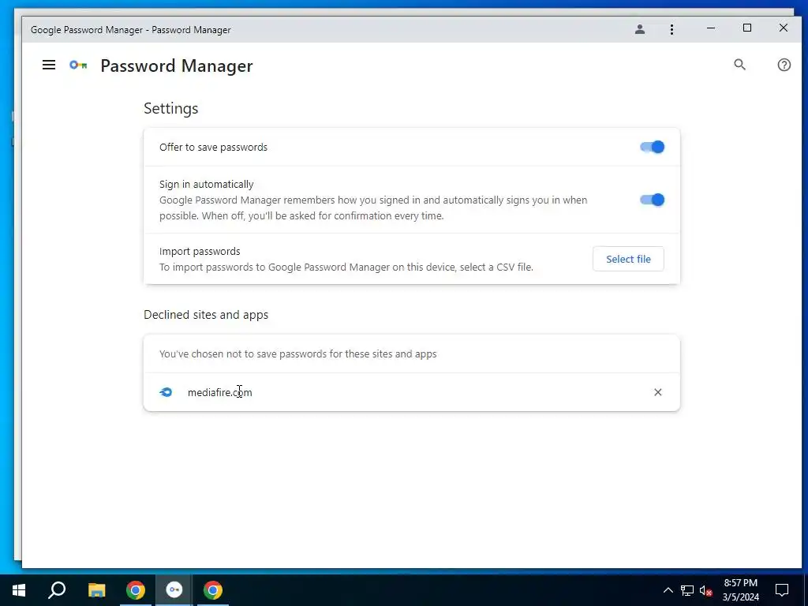Viewport: 808px width, 606px height.
Task: Click the network status tray icon
Action: click(x=687, y=590)
